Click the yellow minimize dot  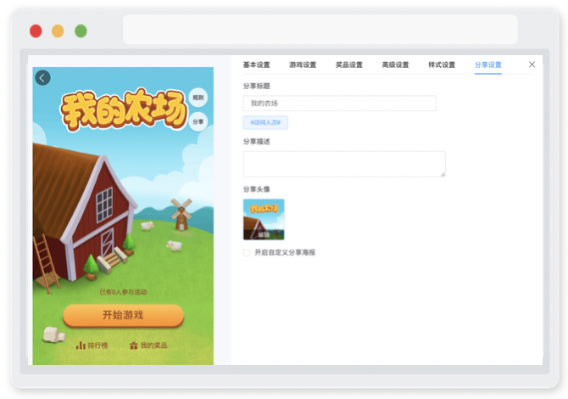coord(58,31)
